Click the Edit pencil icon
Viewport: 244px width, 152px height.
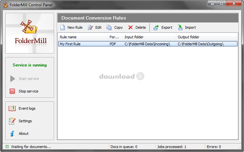point(90,27)
